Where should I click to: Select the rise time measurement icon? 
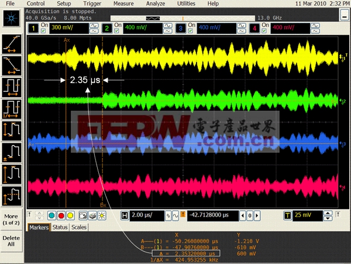point(12,44)
